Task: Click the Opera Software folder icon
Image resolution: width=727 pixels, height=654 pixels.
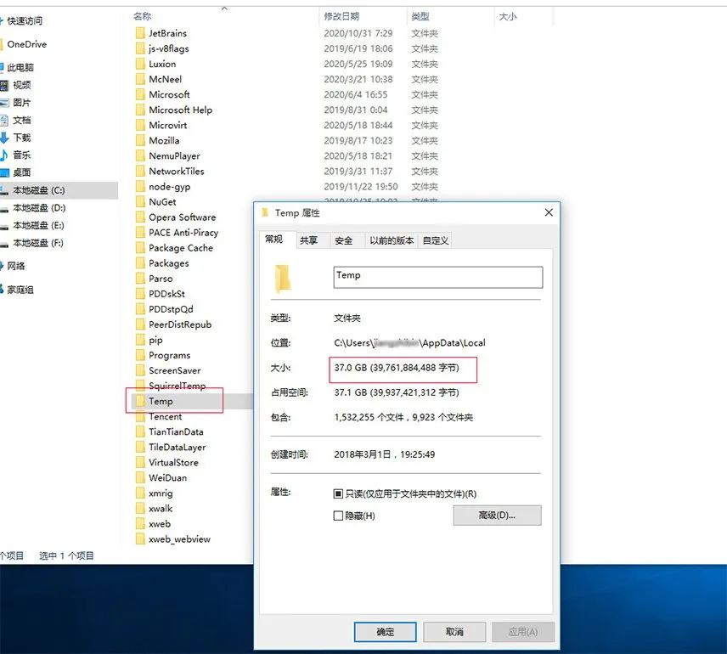Action: (140, 217)
